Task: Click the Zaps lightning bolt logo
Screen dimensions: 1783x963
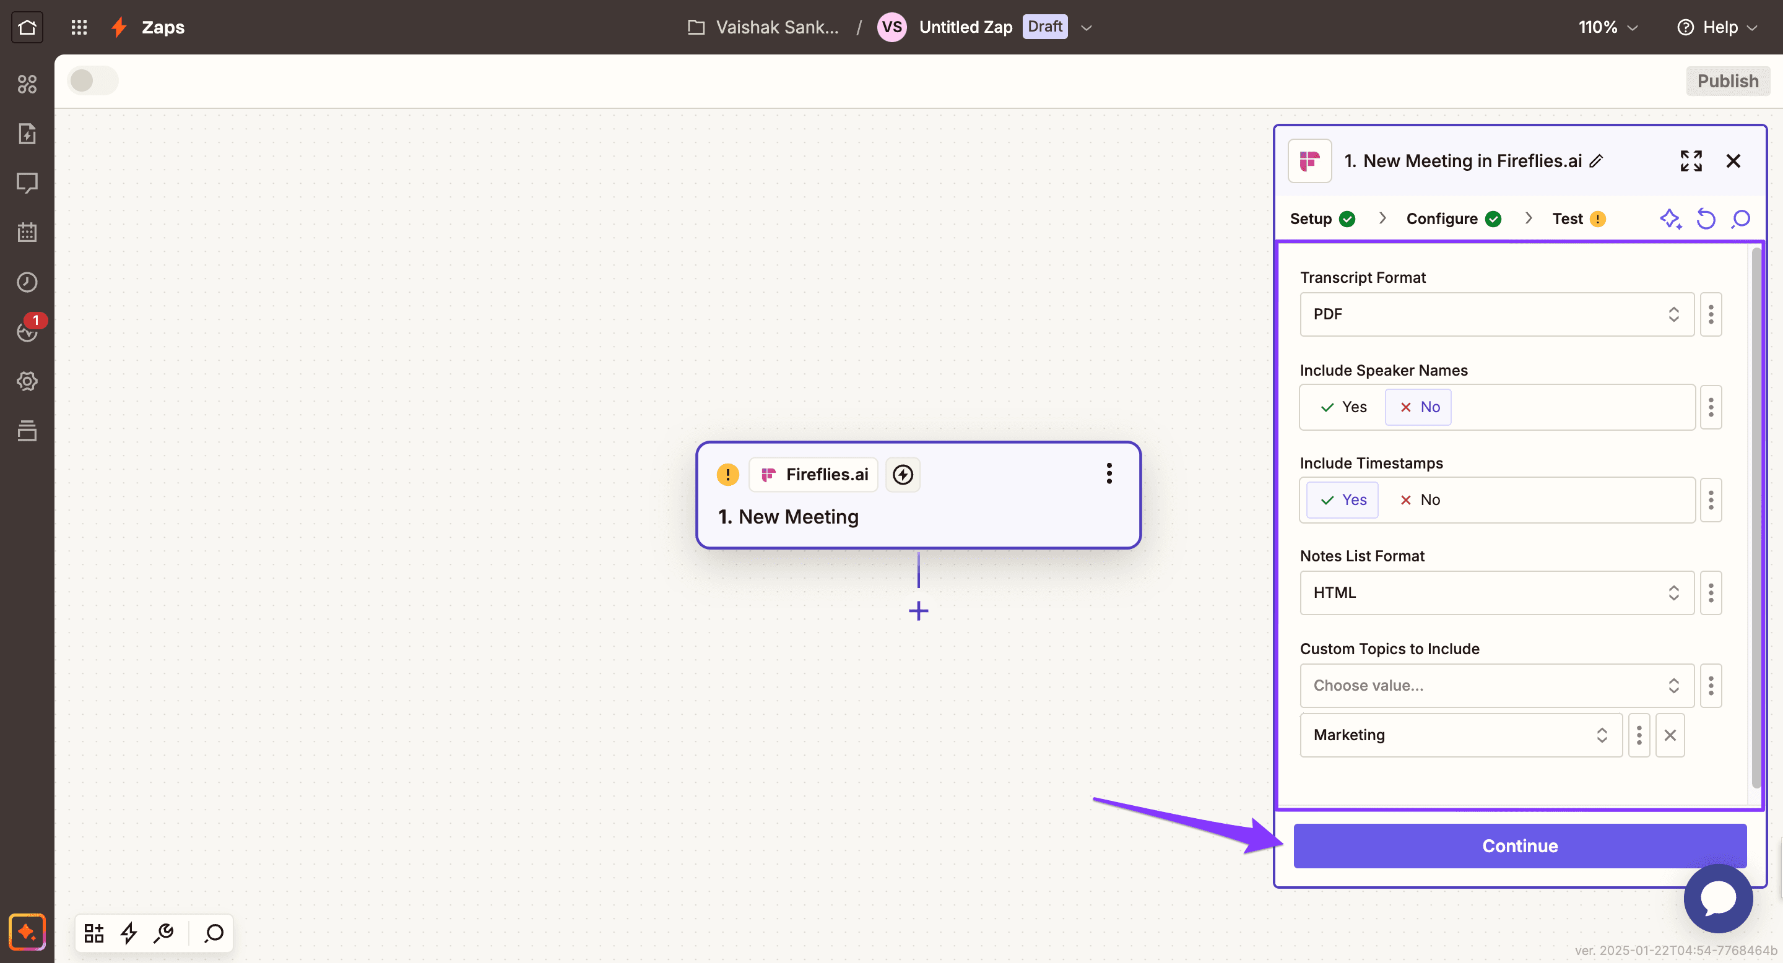Action: coord(119,27)
